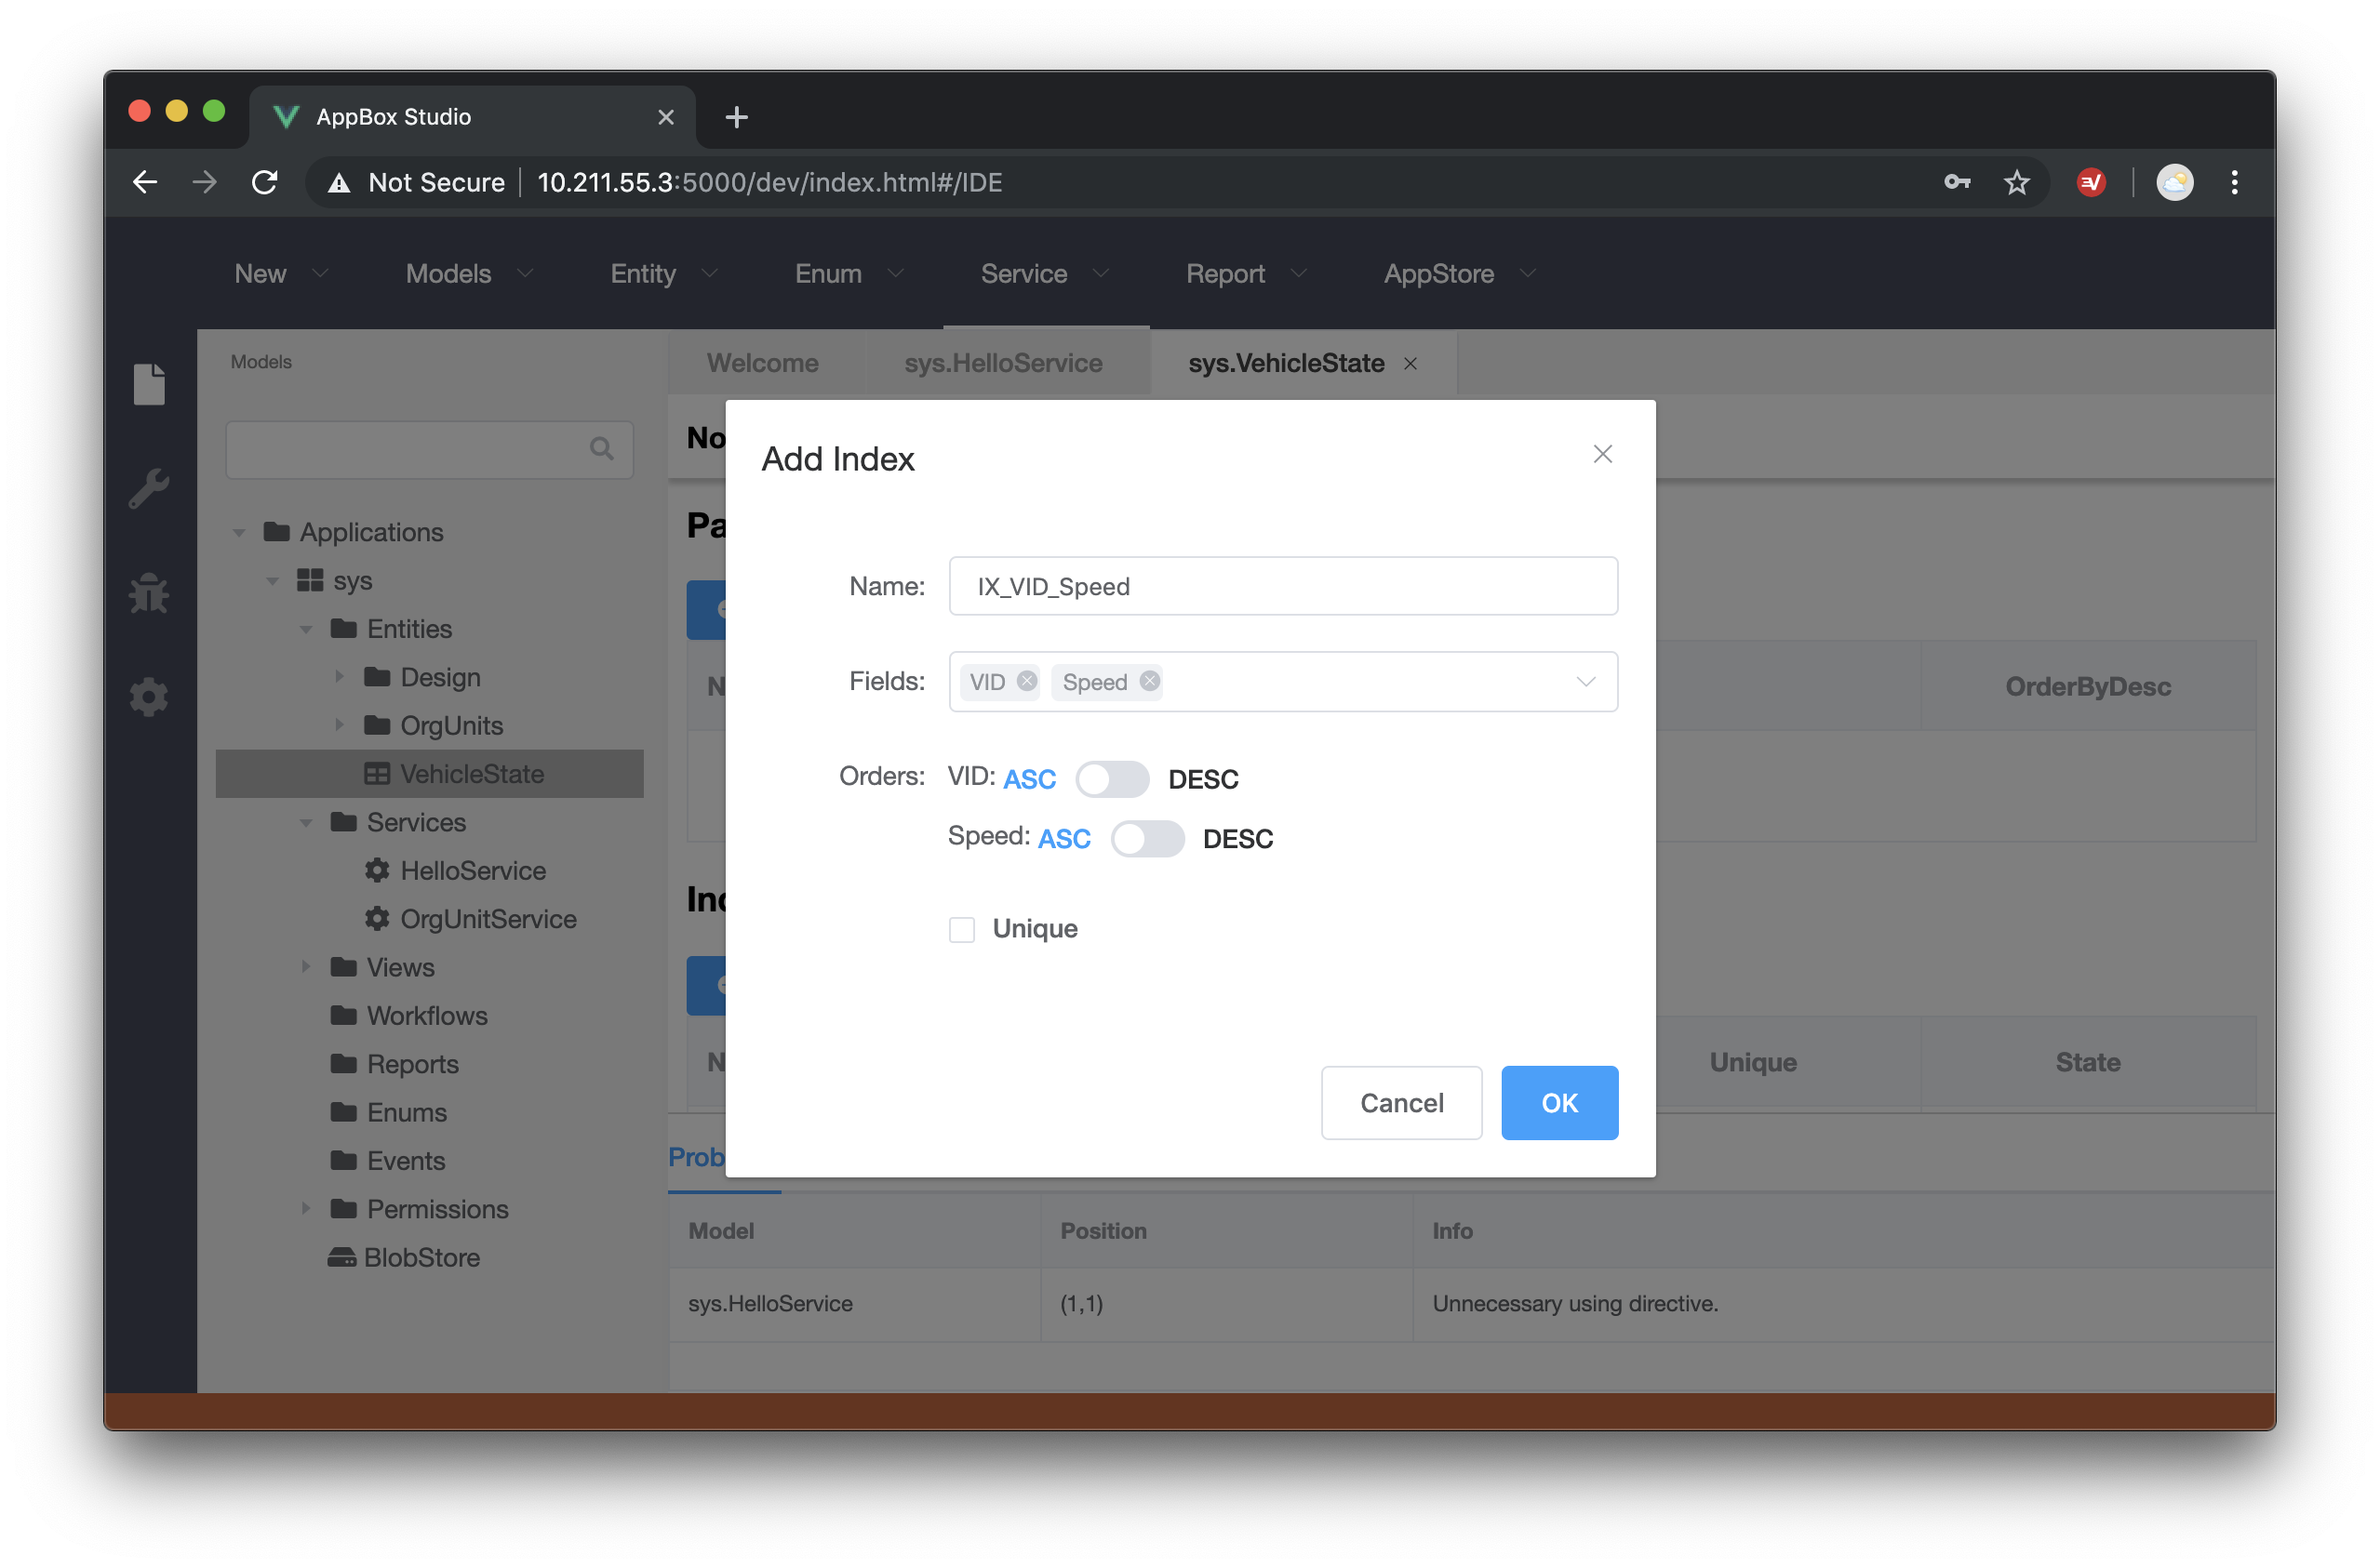This screenshot has height=1568, width=2380.
Task: Remove the VID tag from Fields
Action: tap(1026, 681)
